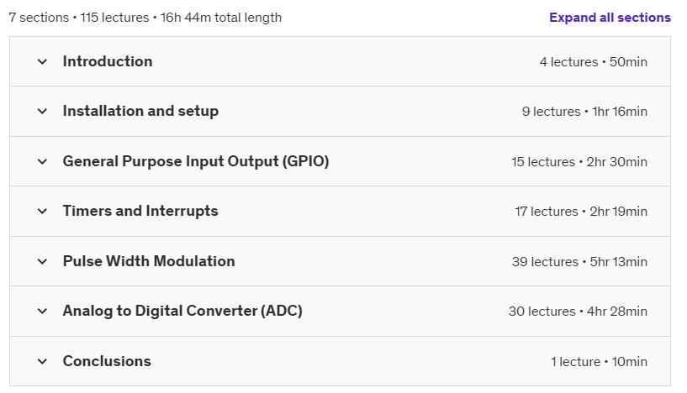This screenshot has width=687, height=393.
Task: Open the Conclusions section chevron
Action: coord(42,361)
